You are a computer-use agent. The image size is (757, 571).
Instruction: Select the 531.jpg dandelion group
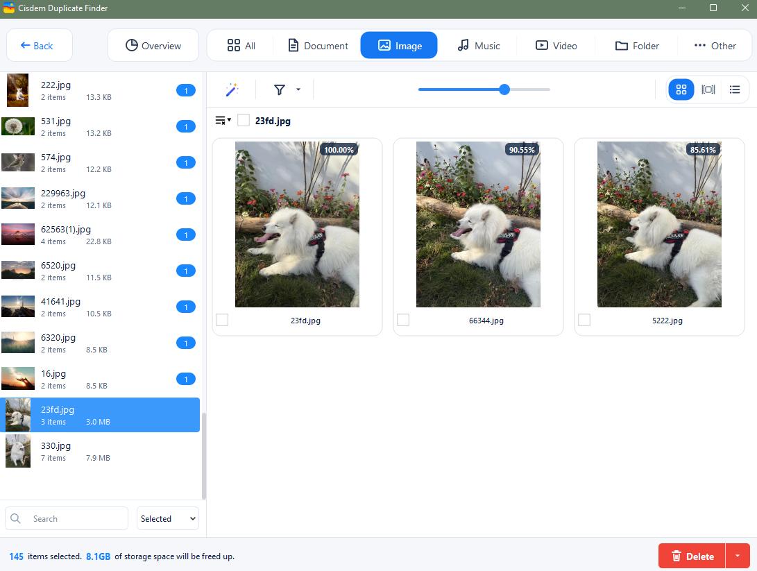tap(100, 126)
